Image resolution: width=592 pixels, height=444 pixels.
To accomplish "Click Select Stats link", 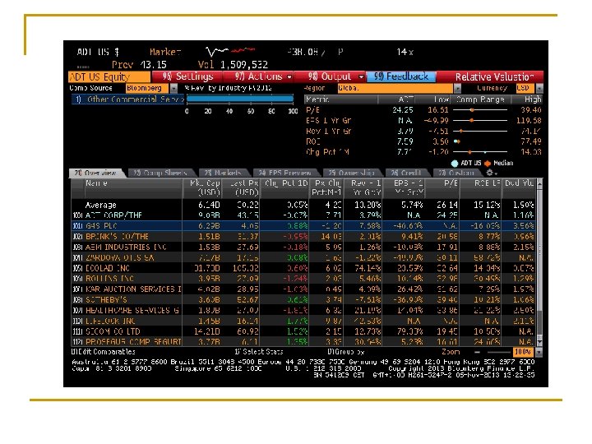I will [259, 352].
